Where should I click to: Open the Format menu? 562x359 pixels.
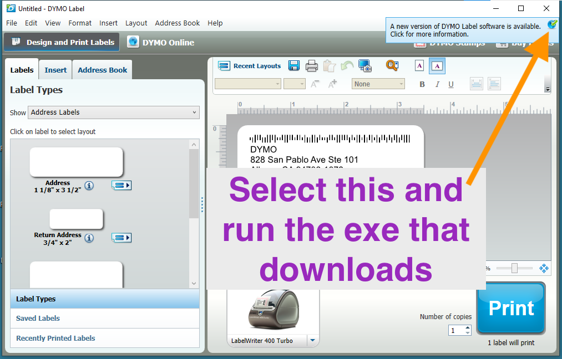click(x=80, y=23)
